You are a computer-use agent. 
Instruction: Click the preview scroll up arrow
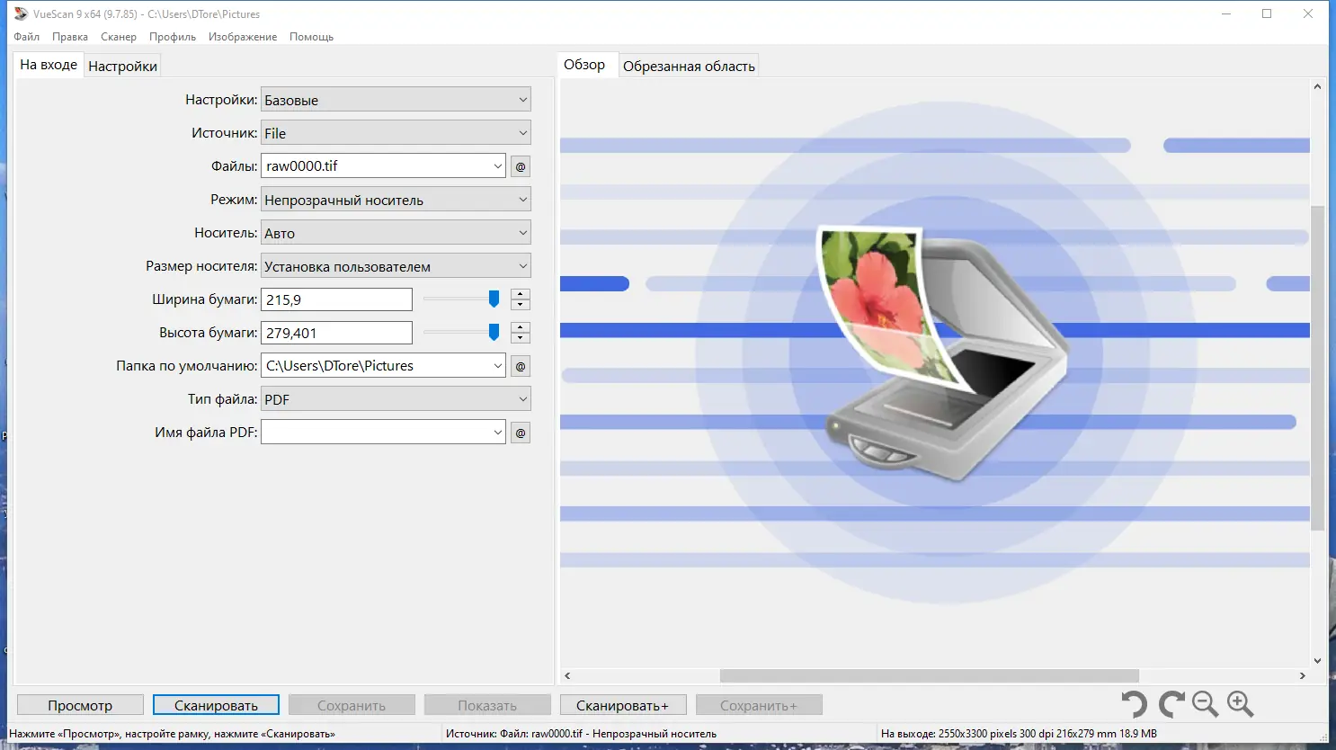point(1317,87)
